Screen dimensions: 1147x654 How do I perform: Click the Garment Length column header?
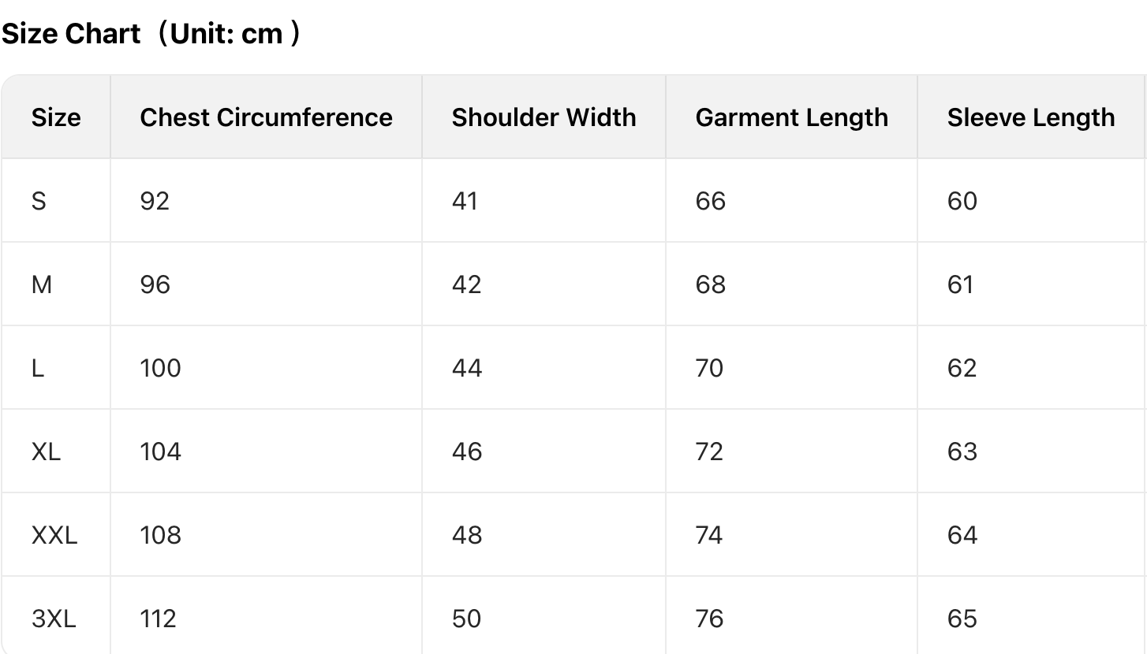791,117
